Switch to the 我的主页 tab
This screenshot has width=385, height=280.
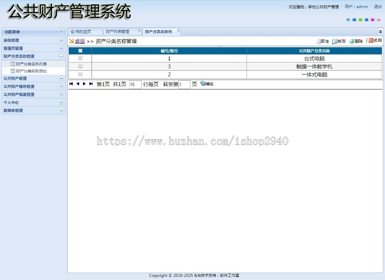click(85, 32)
